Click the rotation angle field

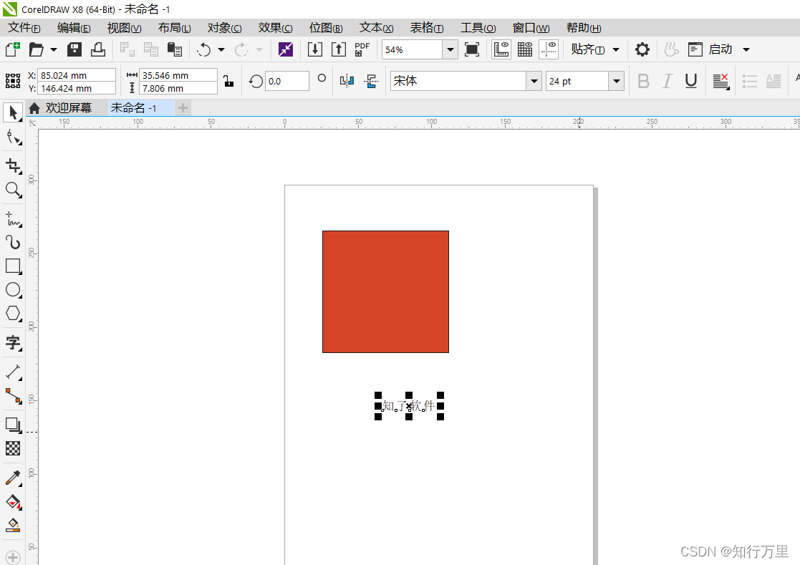click(x=286, y=81)
